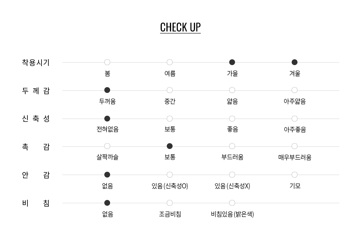Click the filled 두꺼움 thickness dot
This screenshot has height=239, width=361.
pyautogui.click(x=107, y=90)
